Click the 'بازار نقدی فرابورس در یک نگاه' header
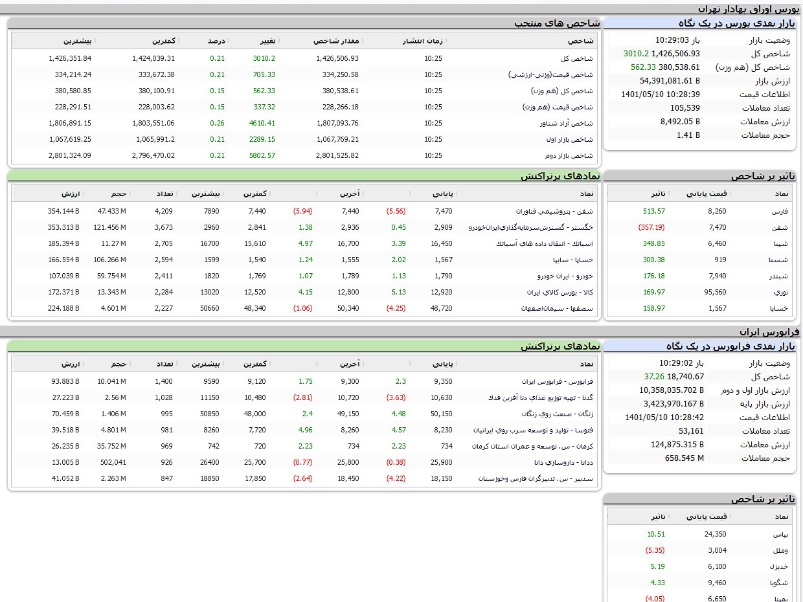 [x=730, y=346]
